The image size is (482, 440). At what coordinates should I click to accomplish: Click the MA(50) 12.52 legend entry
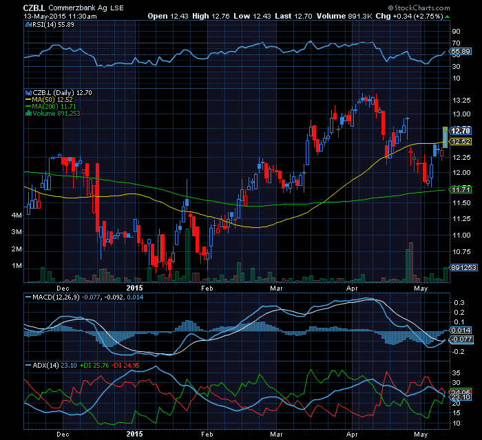49,100
